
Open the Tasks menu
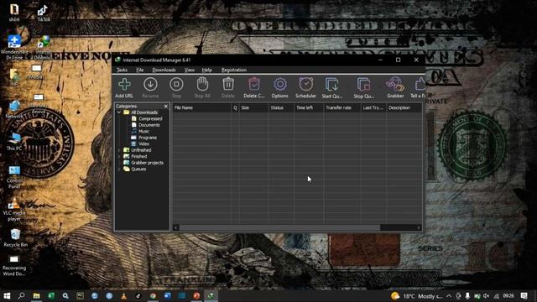point(122,70)
